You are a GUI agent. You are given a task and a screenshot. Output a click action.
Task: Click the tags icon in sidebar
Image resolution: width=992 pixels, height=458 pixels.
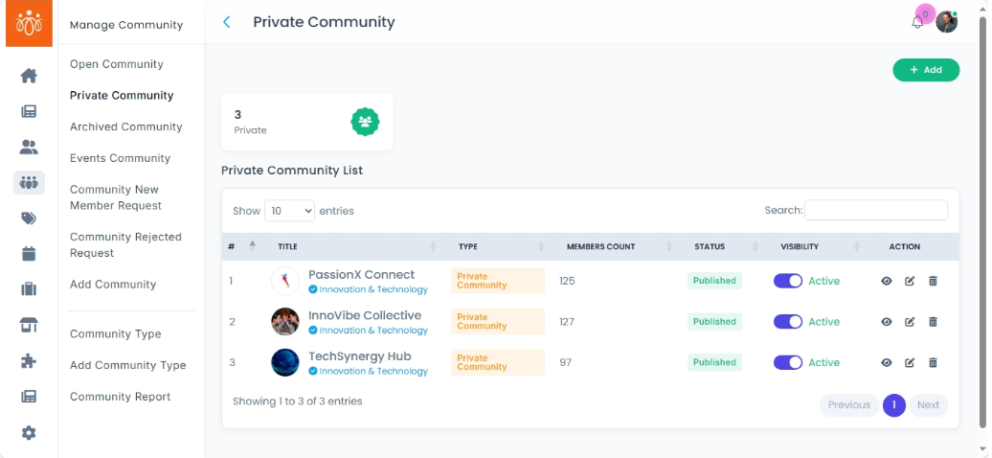click(x=29, y=218)
